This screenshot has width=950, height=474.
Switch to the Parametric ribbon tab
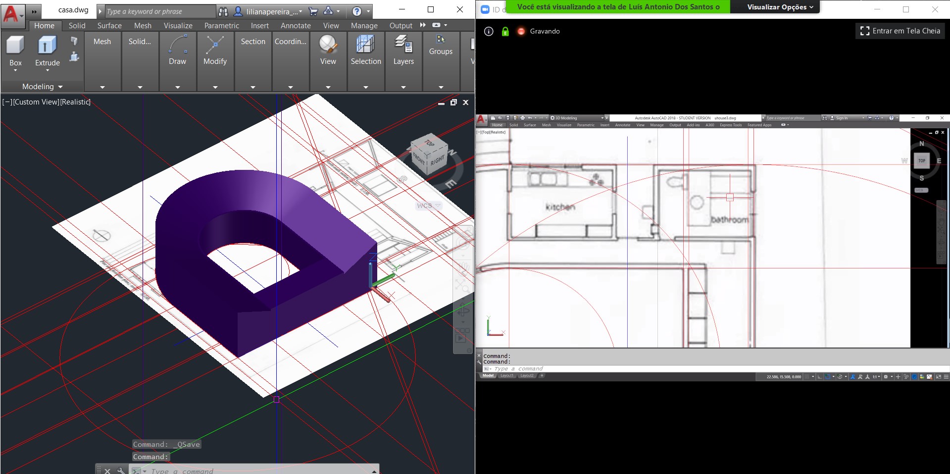(221, 25)
